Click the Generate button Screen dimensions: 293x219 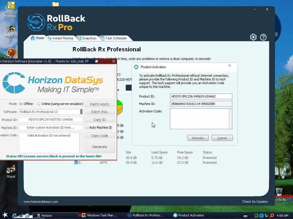point(99,147)
